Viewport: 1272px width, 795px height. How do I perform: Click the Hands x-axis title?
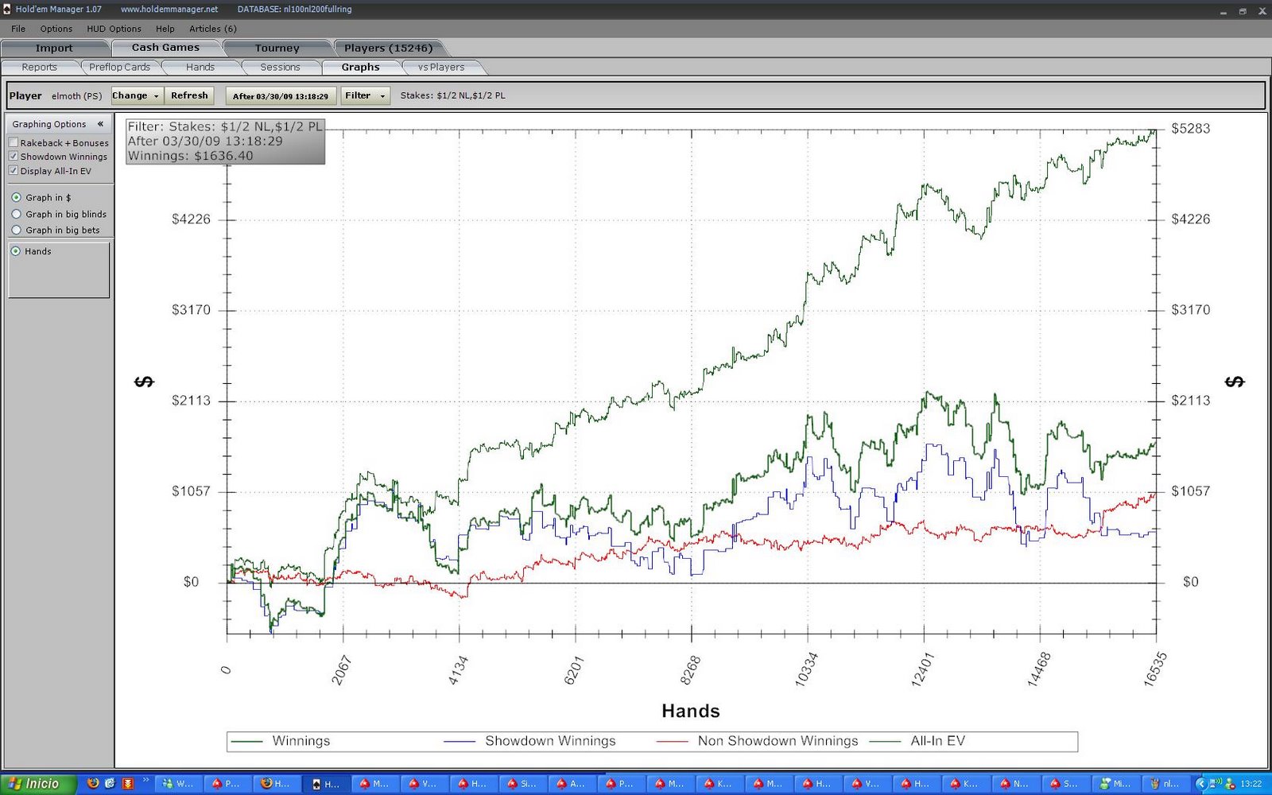pyautogui.click(x=691, y=712)
